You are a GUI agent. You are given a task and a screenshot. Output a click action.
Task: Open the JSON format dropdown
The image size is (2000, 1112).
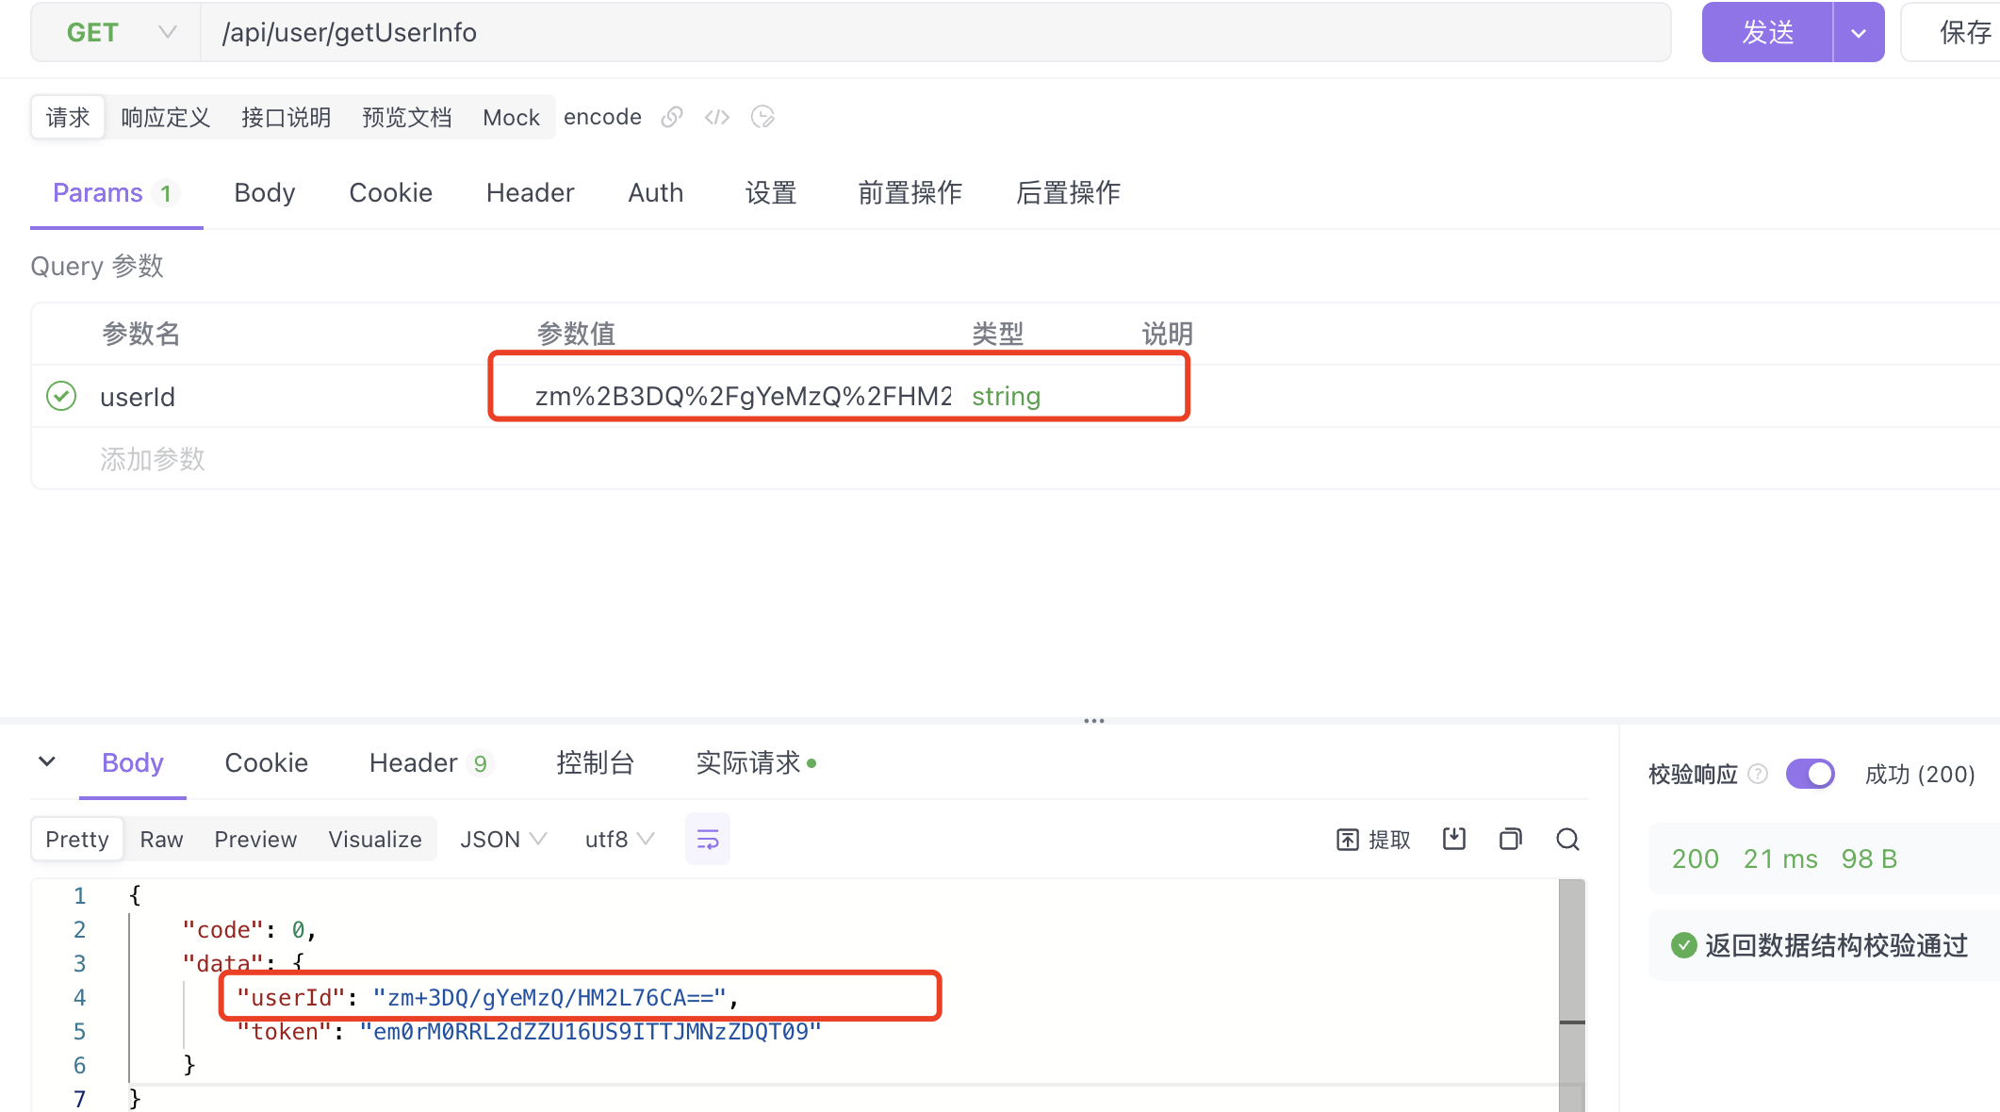click(x=502, y=839)
